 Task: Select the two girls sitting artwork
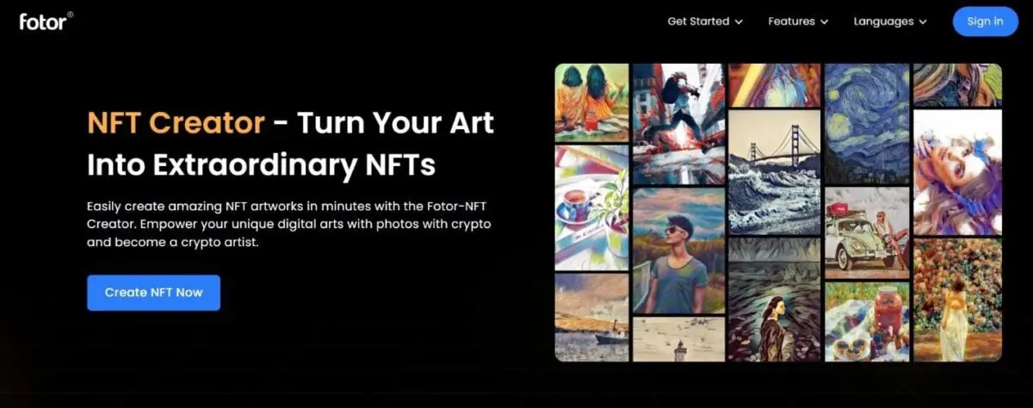(591, 102)
